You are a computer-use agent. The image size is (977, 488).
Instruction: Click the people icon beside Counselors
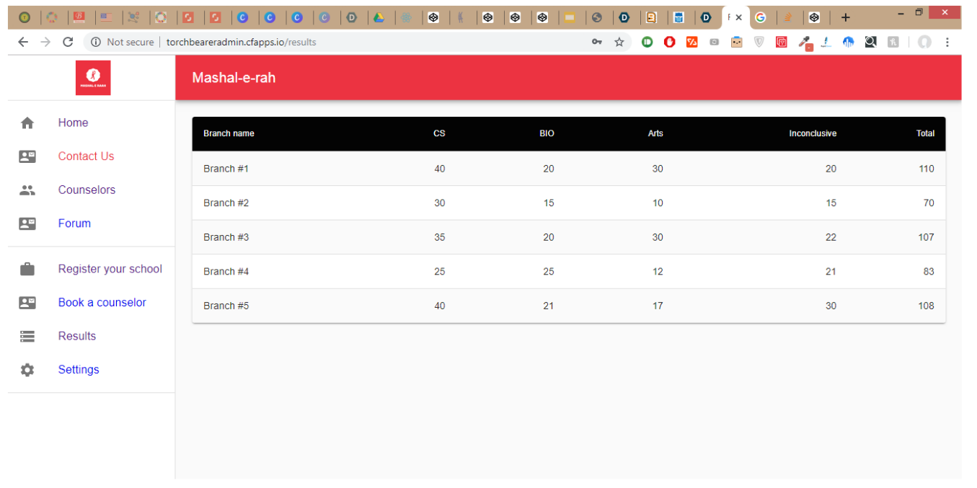point(27,190)
